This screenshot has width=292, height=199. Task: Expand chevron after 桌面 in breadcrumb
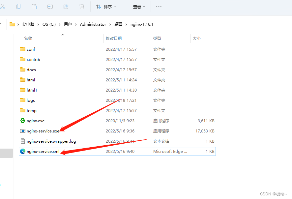coord(126,25)
